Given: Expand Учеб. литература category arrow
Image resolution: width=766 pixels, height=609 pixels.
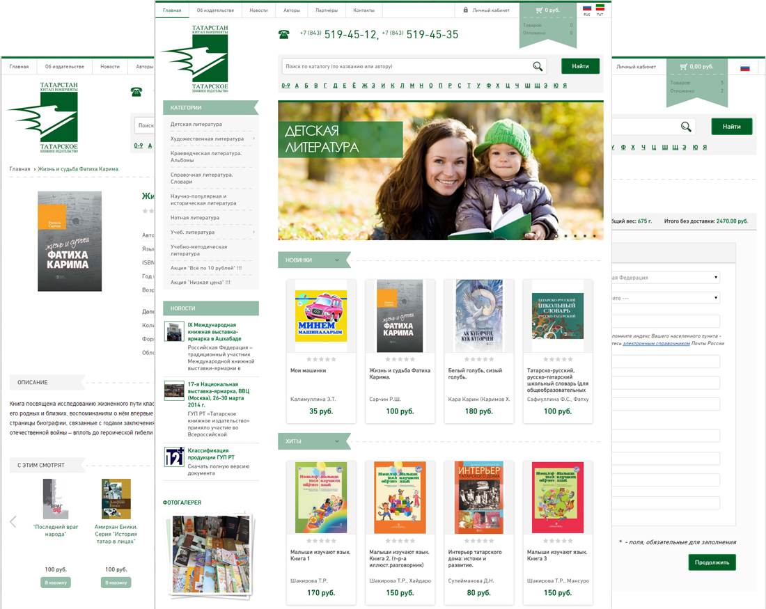Looking at the screenshot, I should point(253,232).
